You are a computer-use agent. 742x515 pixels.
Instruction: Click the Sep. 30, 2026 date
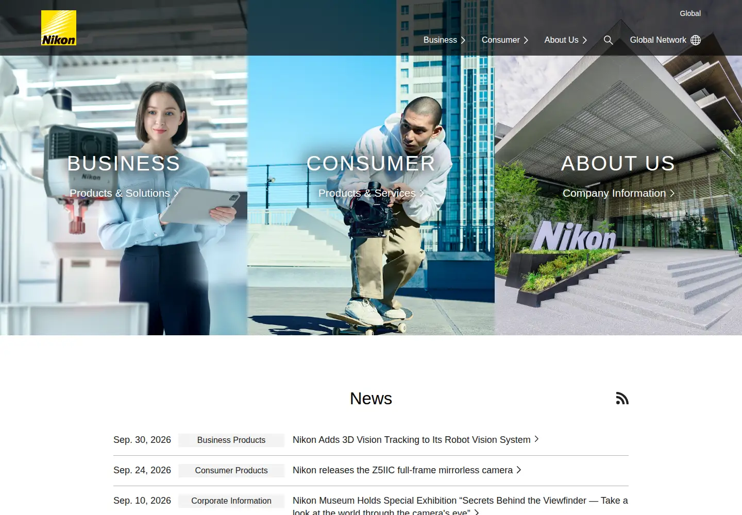pyautogui.click(x=142, y=440)
